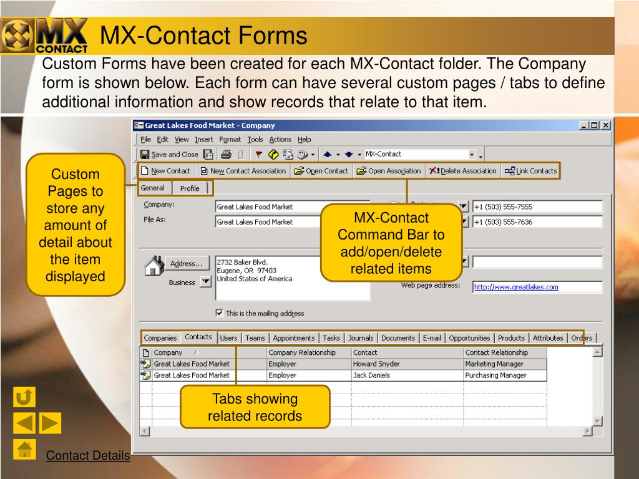This screenshot has height=479, width=639.
Task: Open next item dropdown arrow
Action: (359, 155)
